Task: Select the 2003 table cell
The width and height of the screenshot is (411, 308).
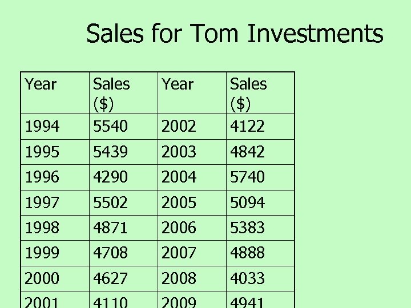Action: point(179,152)
